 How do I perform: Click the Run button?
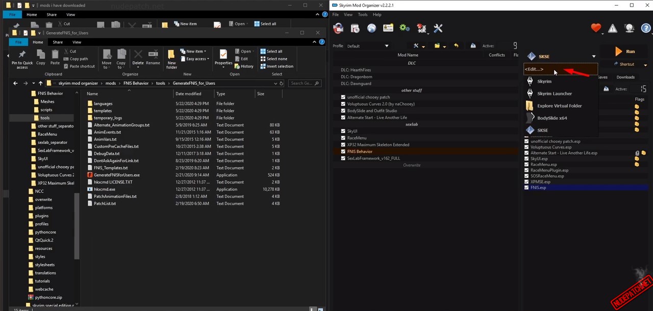pos(625,51)
